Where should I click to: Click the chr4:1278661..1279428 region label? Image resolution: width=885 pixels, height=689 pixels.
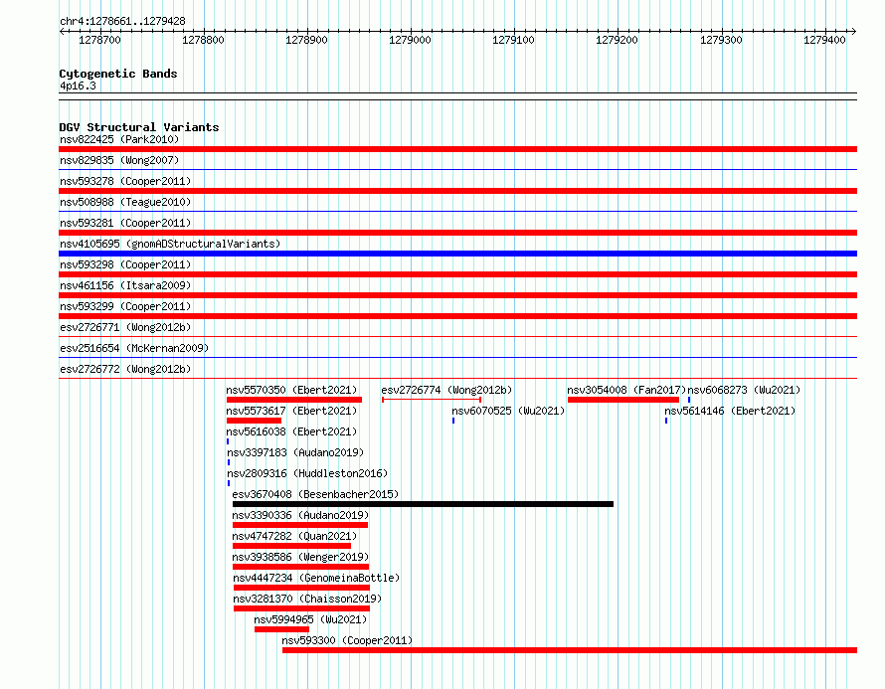coord(122,21)
